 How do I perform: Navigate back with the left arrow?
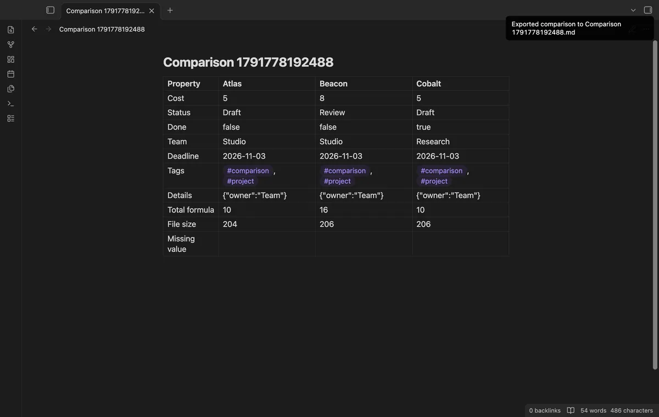tap(34, 29)
